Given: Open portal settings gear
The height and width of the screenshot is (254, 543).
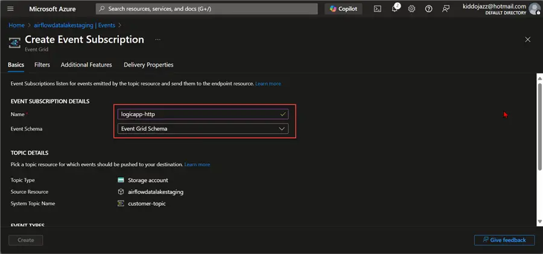Looking at the screenshot, I should (411, 9).
